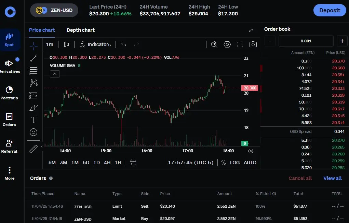Click the Coinbase logo icon
The image size is (349, 223).
coord(10,12)
